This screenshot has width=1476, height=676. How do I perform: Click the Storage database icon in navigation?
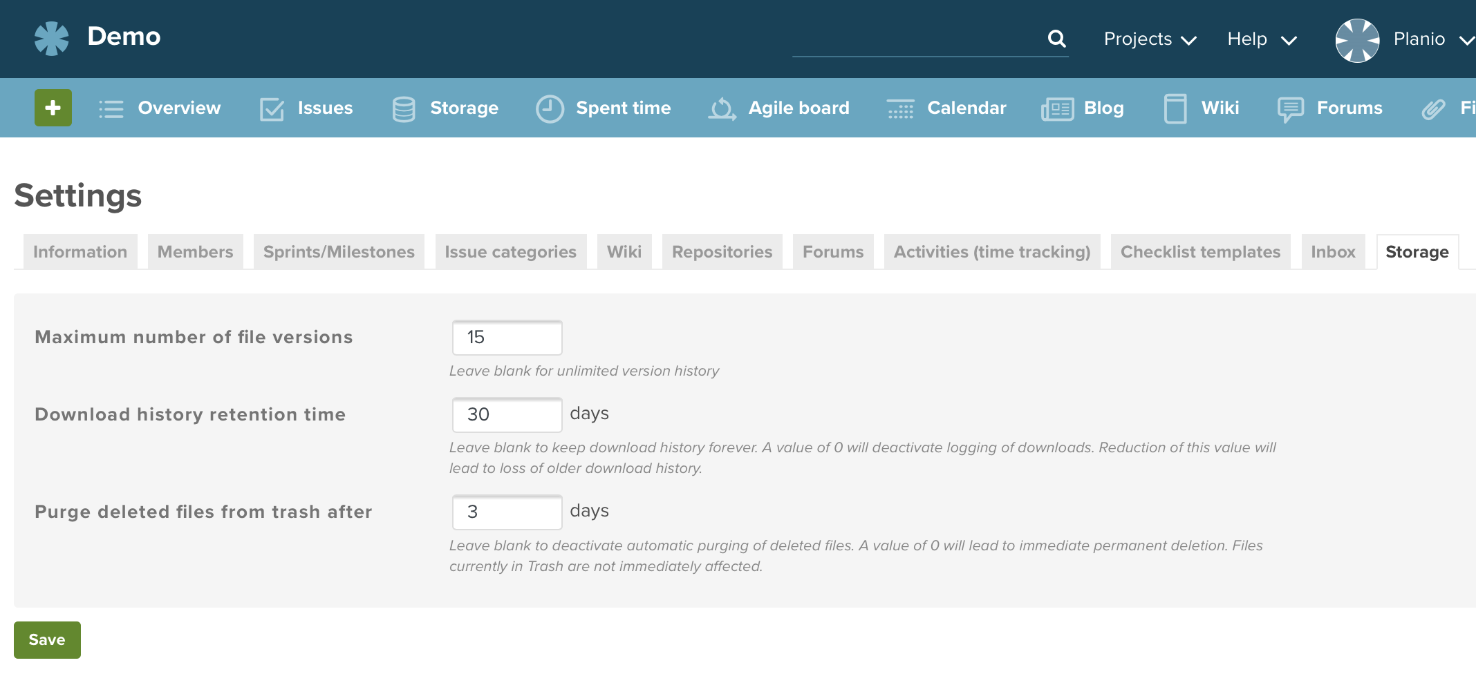coord(404,108)
